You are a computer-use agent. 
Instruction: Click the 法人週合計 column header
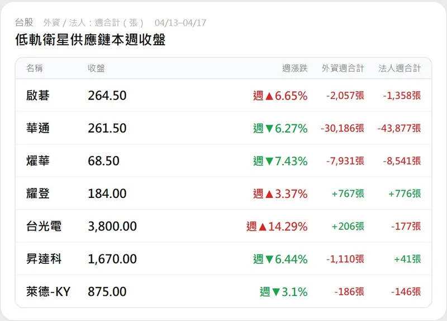point(400,68)
